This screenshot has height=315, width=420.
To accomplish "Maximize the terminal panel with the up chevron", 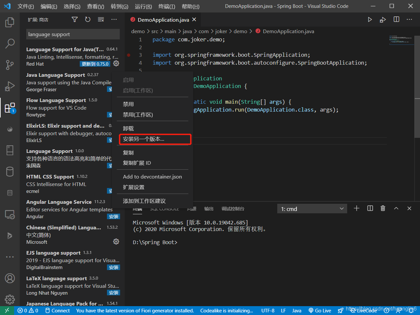I will point(396,208).
